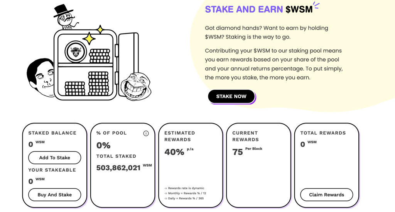The image size is (395, 212).
Task: Click the open safe door
Action: tap(128, 65)
